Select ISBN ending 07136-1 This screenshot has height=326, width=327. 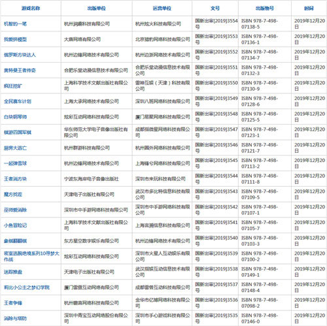tap(260, 39)
